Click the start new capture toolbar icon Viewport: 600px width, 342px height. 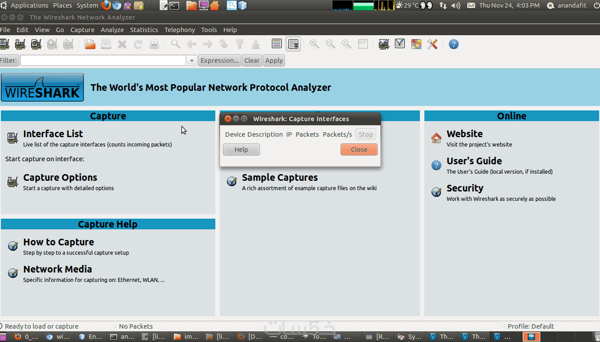(36, 44)
